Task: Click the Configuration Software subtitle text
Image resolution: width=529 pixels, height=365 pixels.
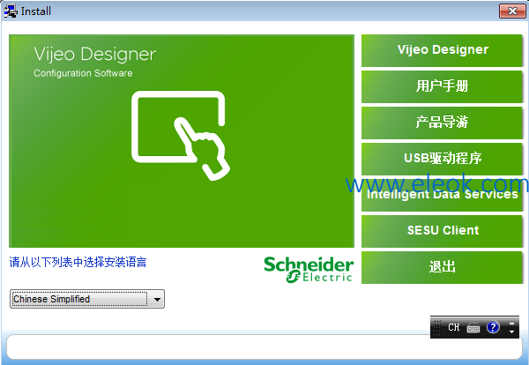Action: pos(83,73)
